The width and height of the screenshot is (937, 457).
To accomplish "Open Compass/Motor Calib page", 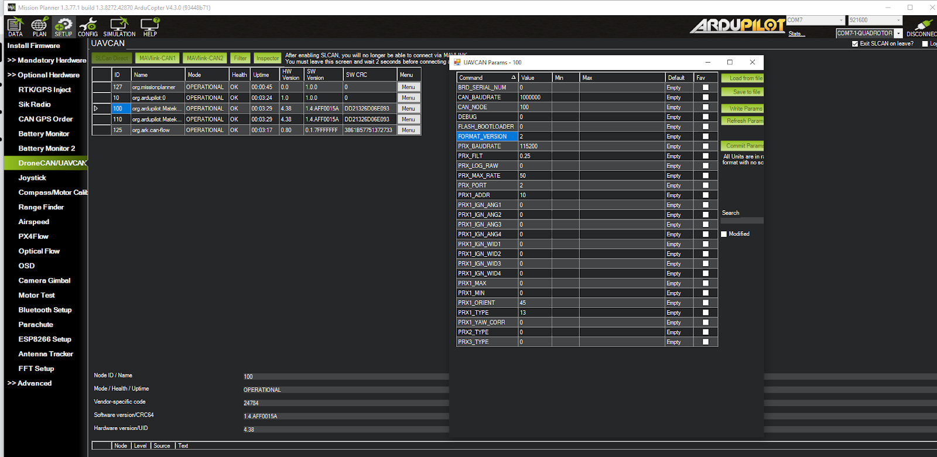I will click(53, 193).
